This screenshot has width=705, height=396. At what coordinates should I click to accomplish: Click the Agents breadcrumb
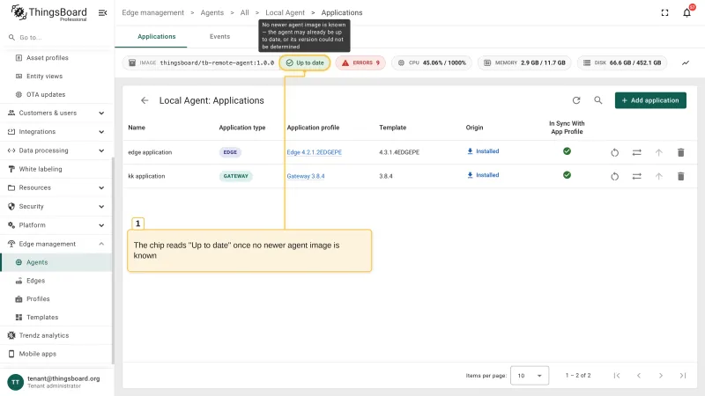[211, 12]
